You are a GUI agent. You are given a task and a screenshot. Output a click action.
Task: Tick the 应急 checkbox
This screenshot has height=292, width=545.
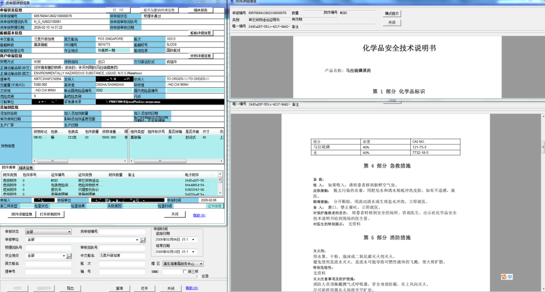click(x=199, y=276)
